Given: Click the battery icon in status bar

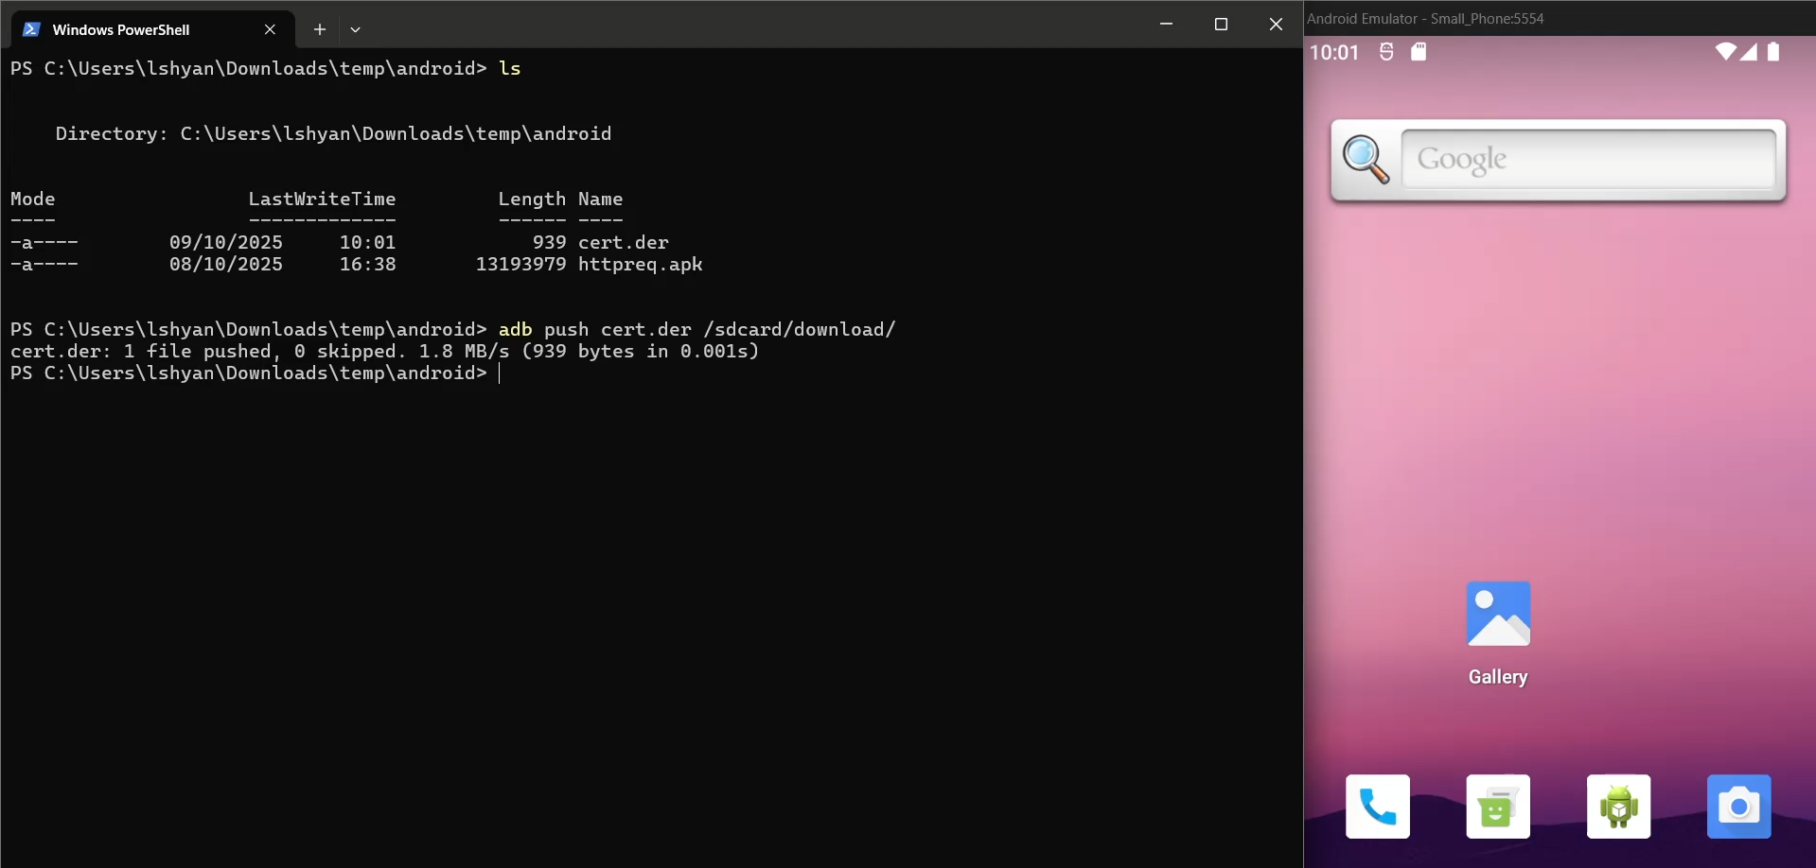Looking at the screenshot, I should click(1773, 52).
